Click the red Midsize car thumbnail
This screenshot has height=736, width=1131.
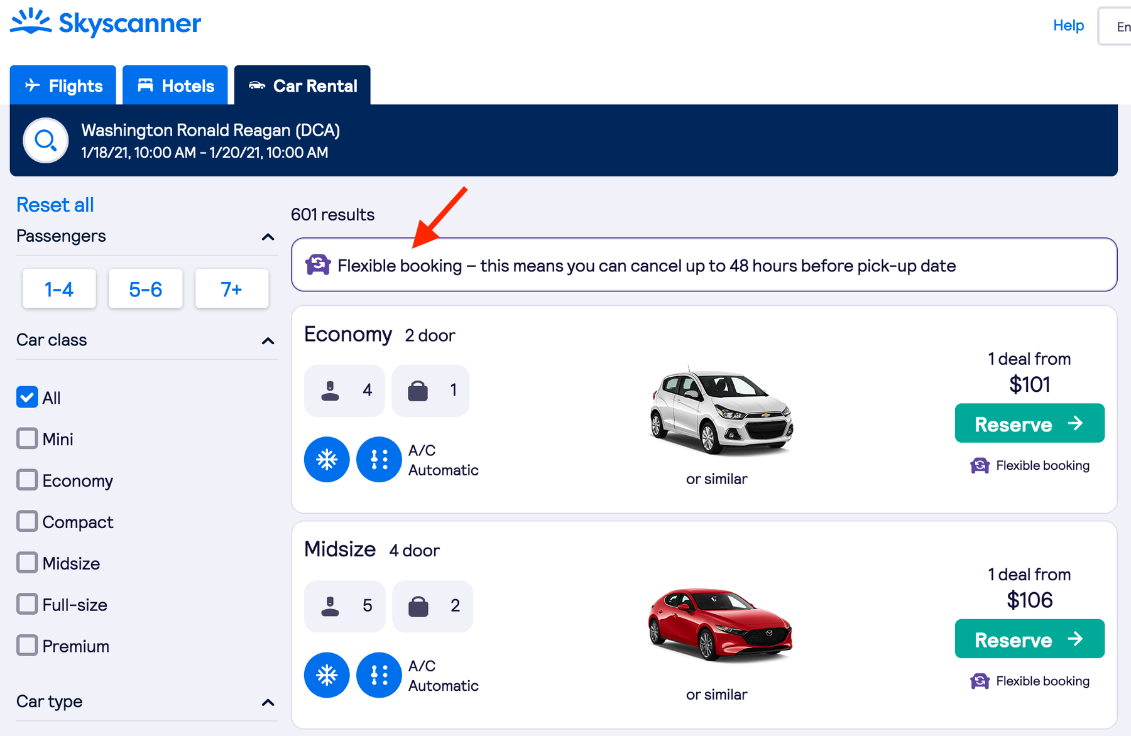pyautogui.click(x=721, y=625)
